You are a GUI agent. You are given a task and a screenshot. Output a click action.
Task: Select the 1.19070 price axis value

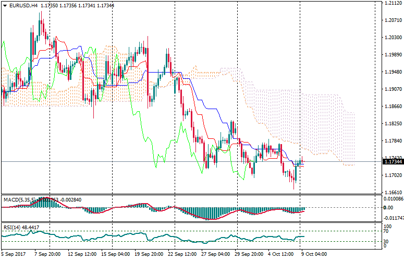click(392, 89)
